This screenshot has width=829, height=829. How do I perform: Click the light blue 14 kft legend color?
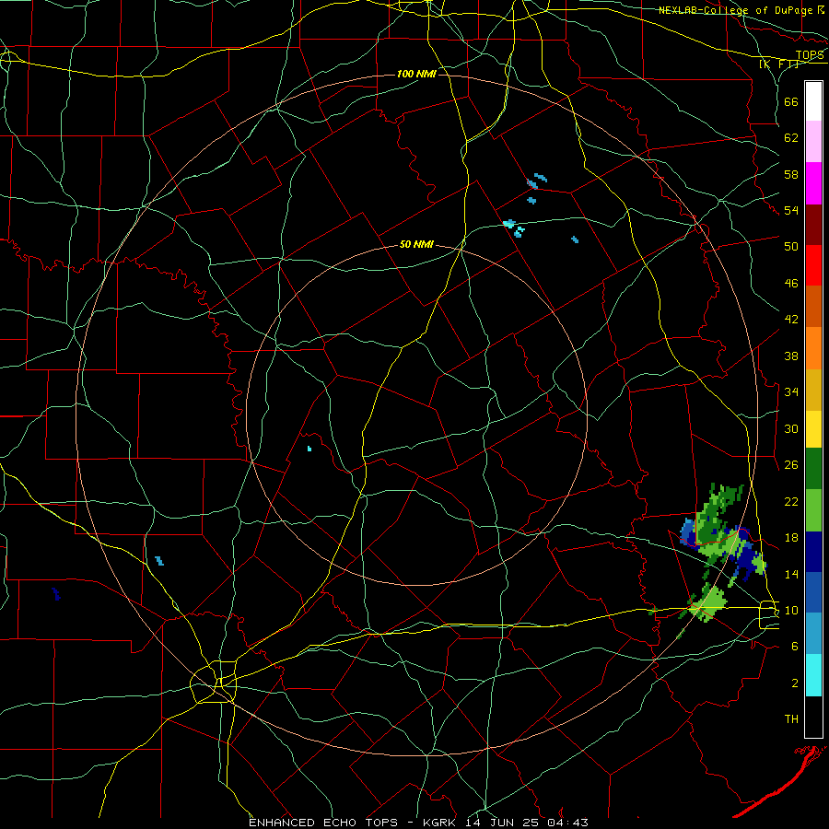(x=813, y=634)
